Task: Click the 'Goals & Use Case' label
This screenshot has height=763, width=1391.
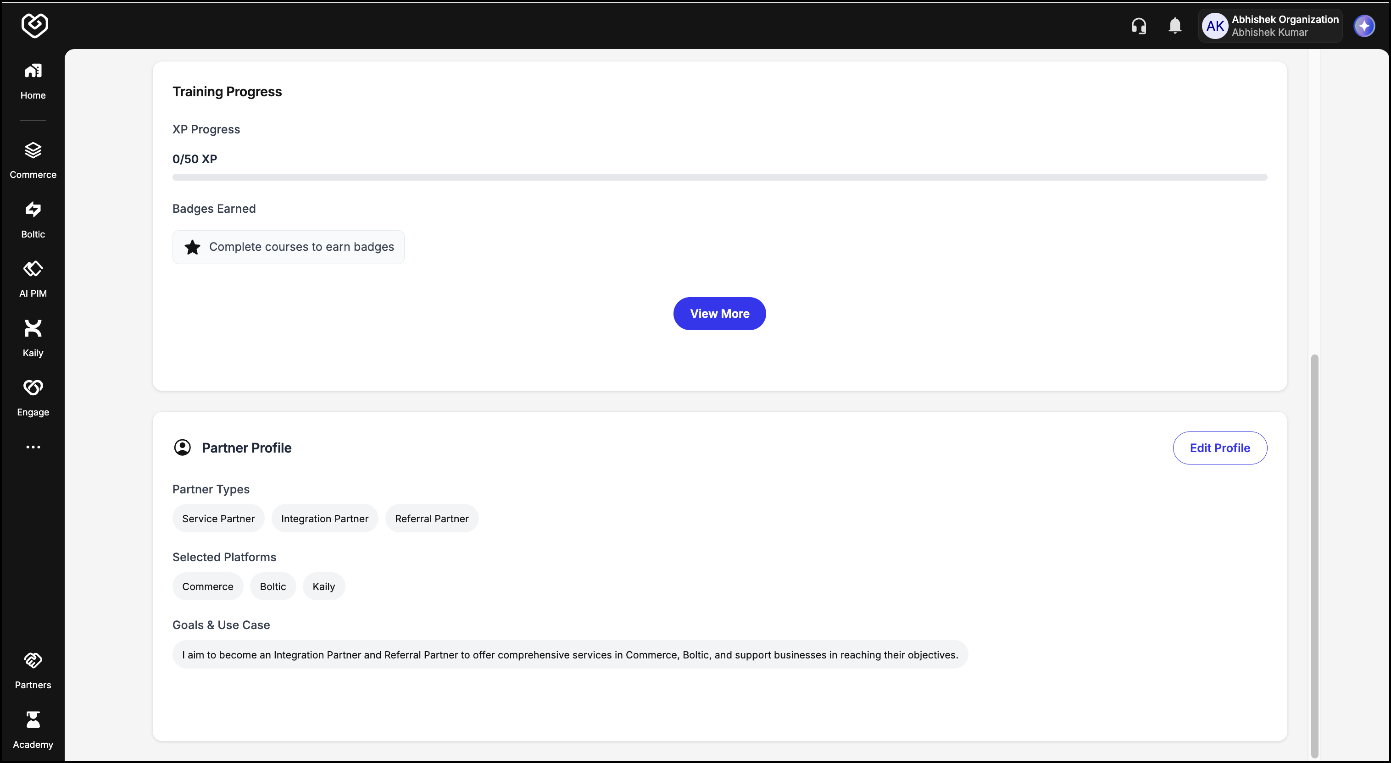Action: click(x=221, y=625)
